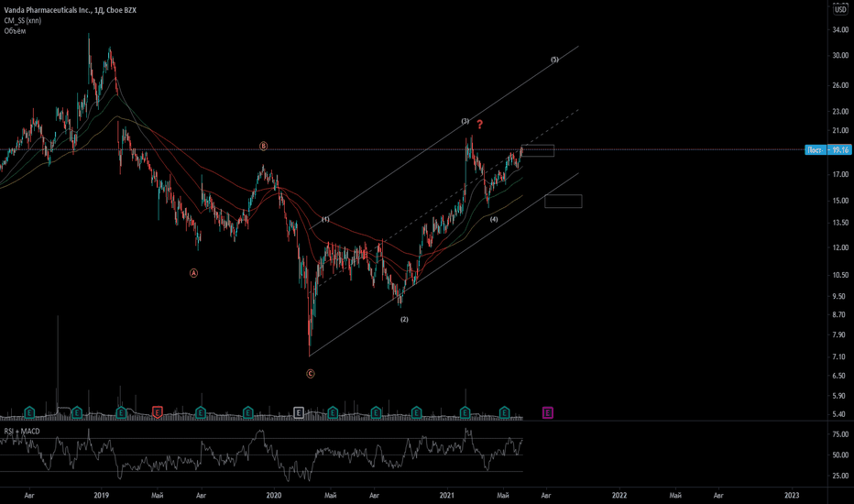Screen dimensions: 854x504
Task: Click the 2022 time axis label
Action: 619,495
